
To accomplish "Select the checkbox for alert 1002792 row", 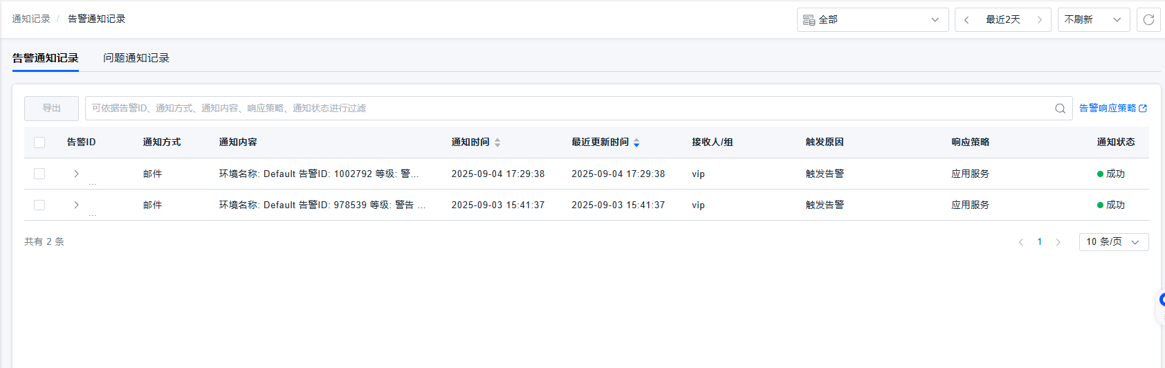I will [39, 174].
